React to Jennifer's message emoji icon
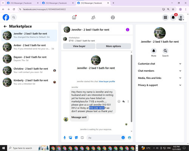The image size is (189, 151). point(119,102)
